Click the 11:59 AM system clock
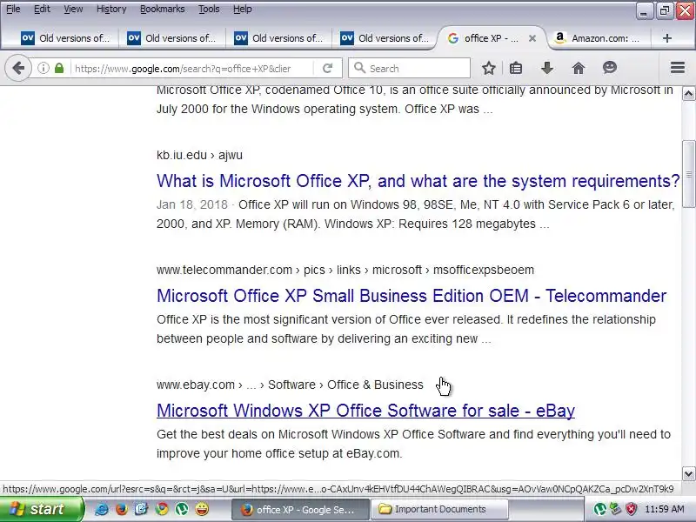 (664, 509)
